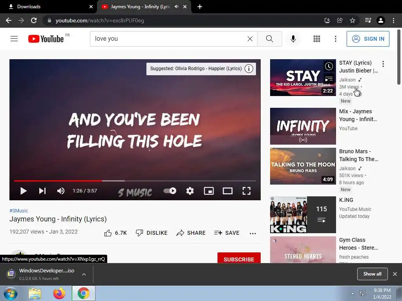The height and width of the screenshot is (301, 402).
Task: Click Jaikson channel under Bruno Mars video
Action: coord(347,169)
